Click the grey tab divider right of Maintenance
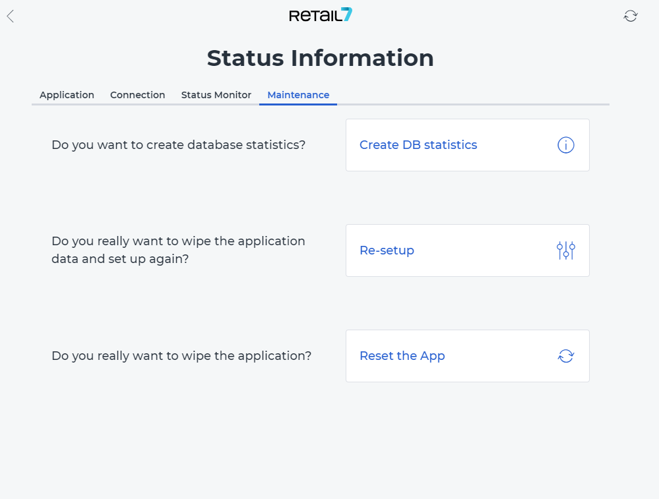Viewport: 659px width, 499px height. tap(473, 104)
